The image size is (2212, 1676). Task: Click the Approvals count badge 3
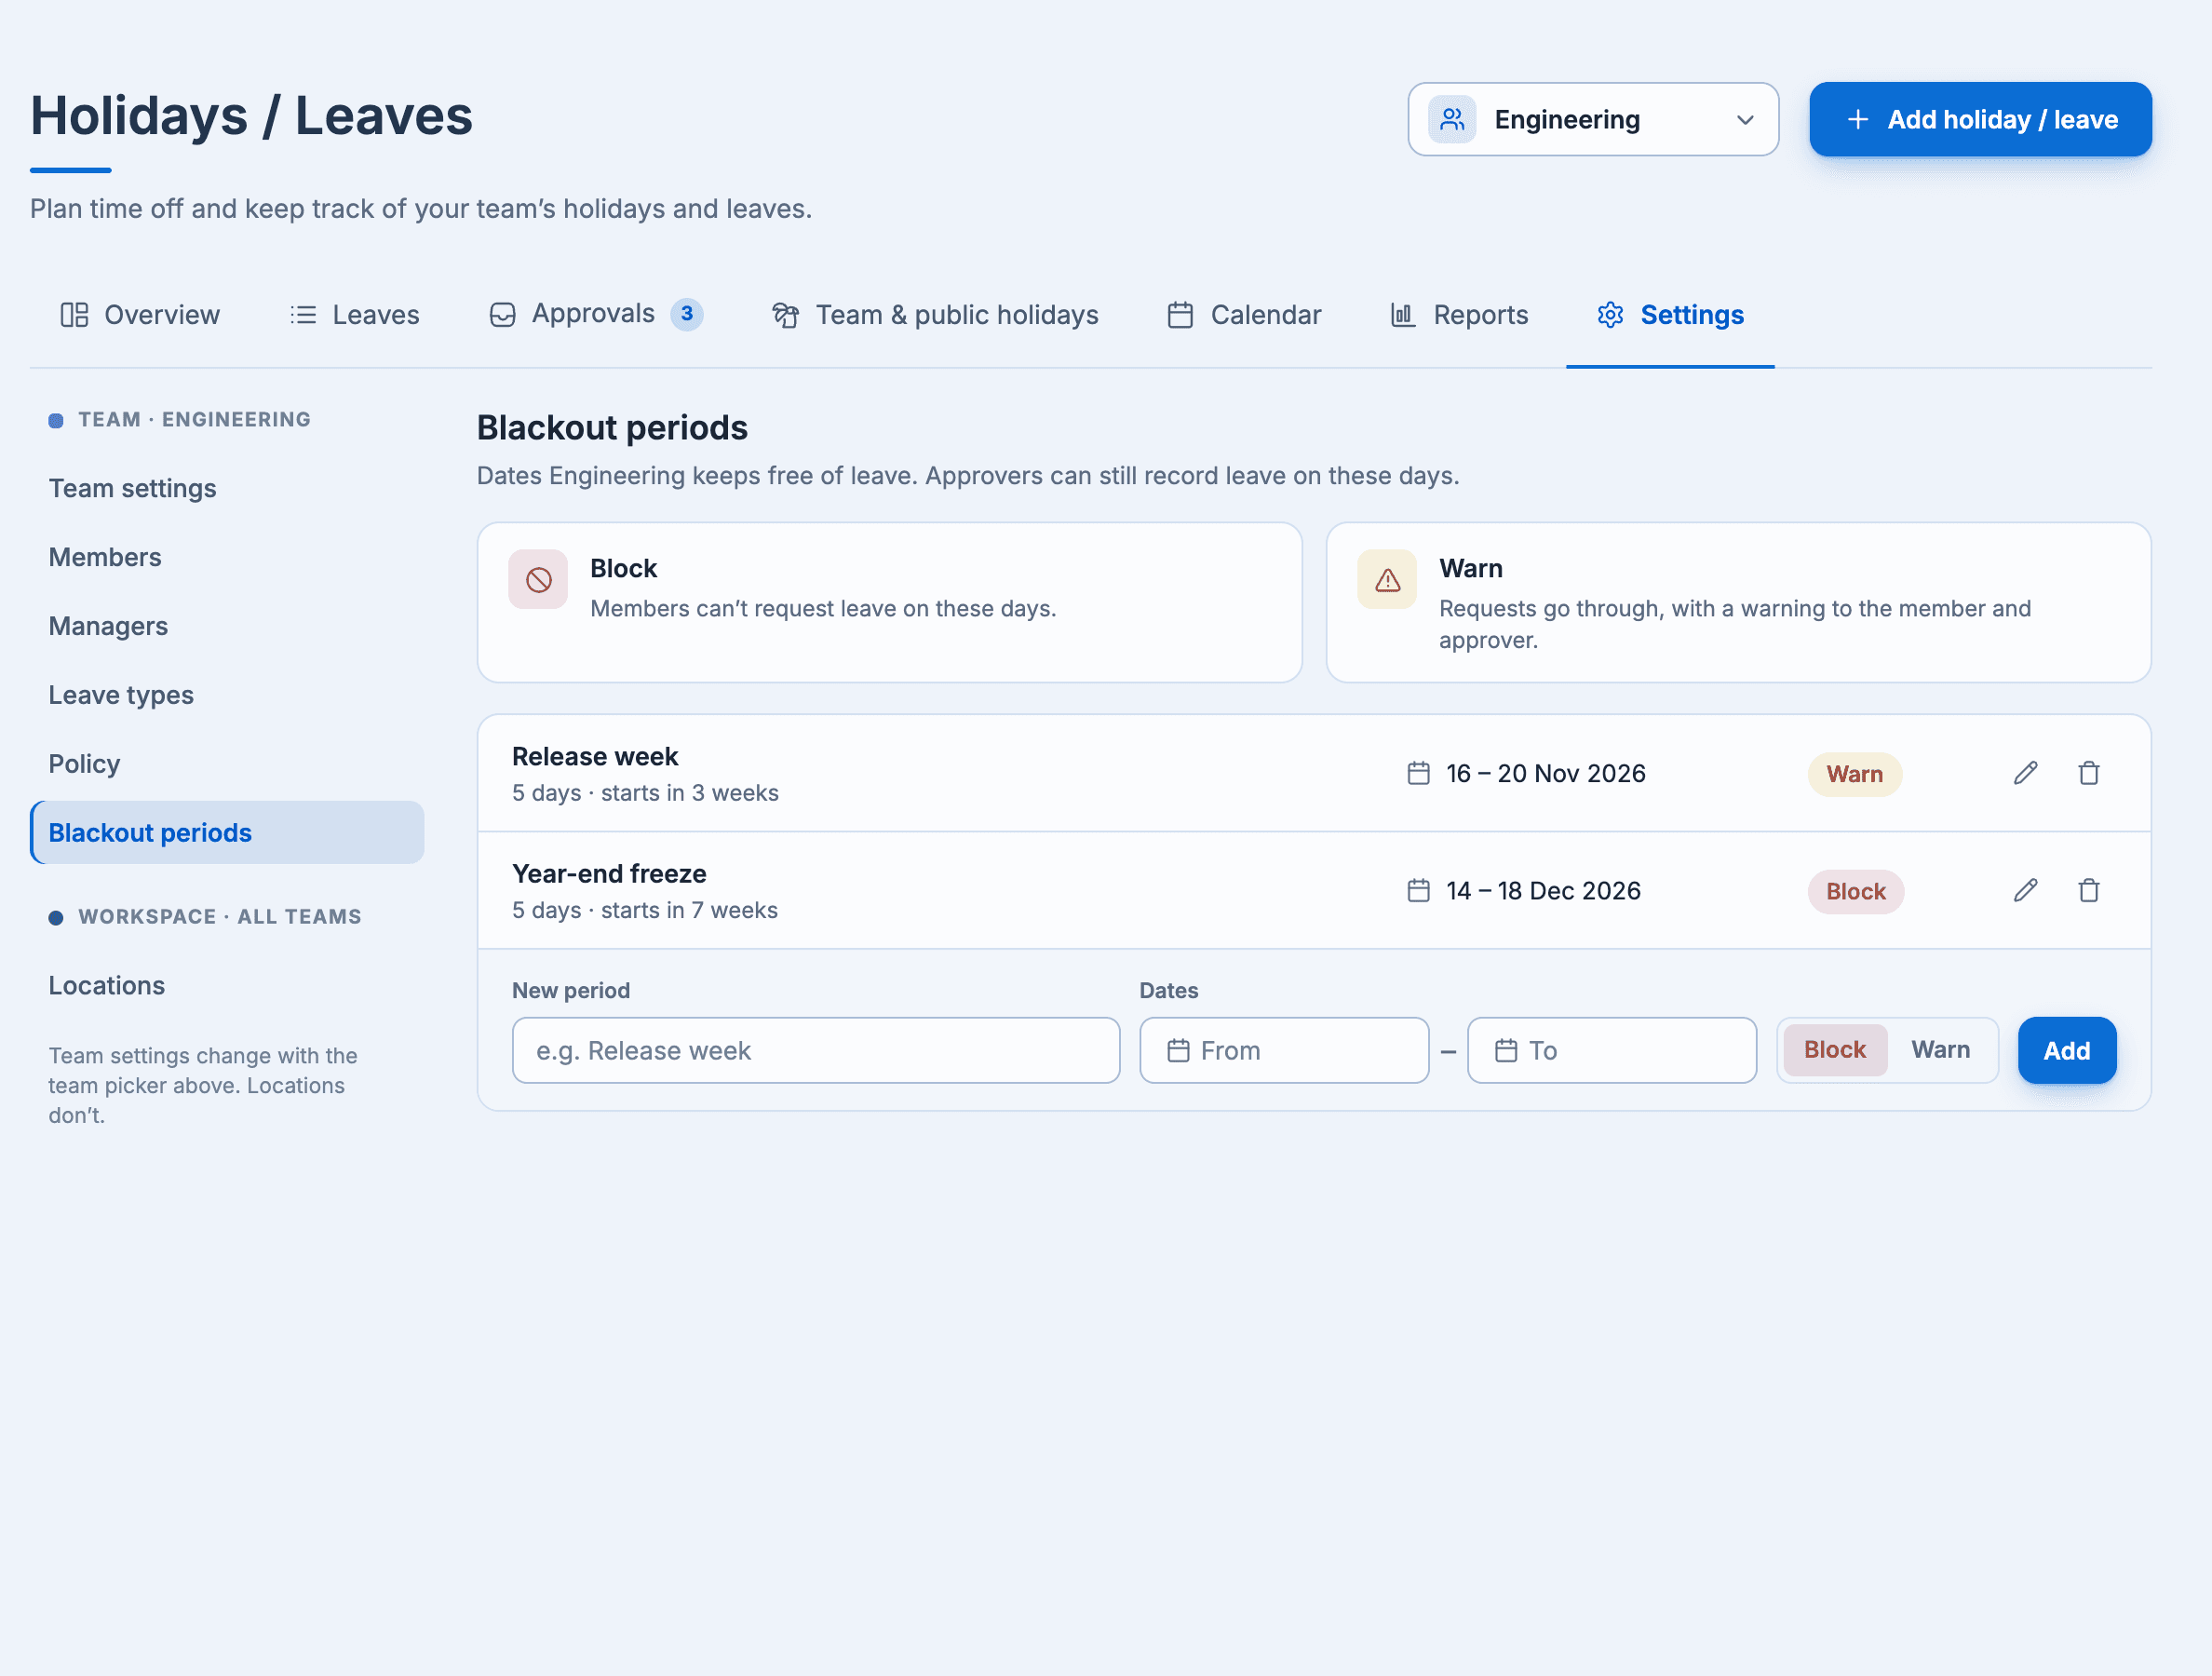coord(687,314)
